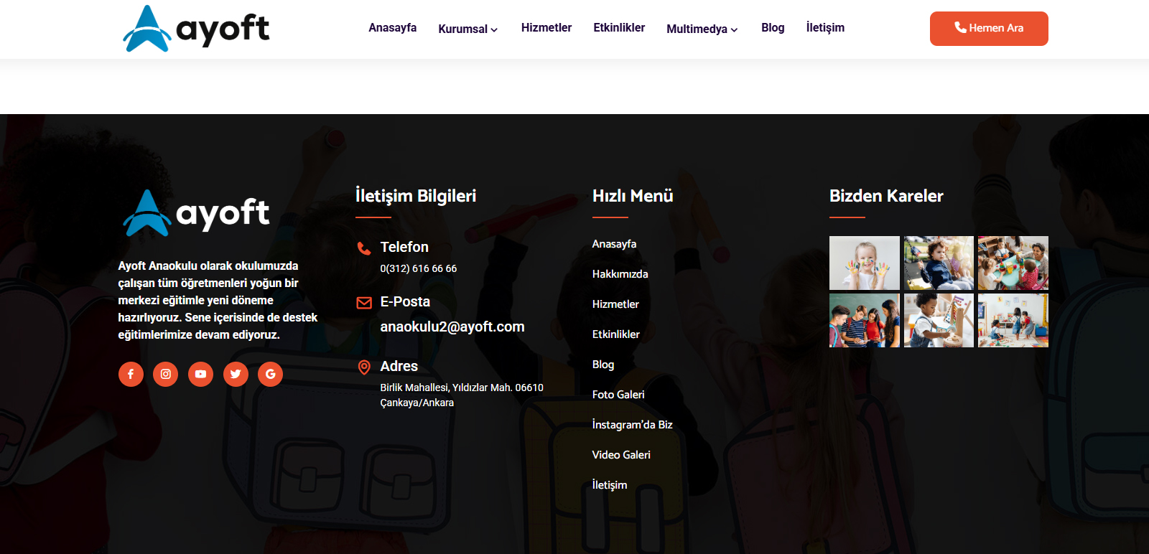
Task: Click the envelope E-Posta icon
Action: pos(364,303)
